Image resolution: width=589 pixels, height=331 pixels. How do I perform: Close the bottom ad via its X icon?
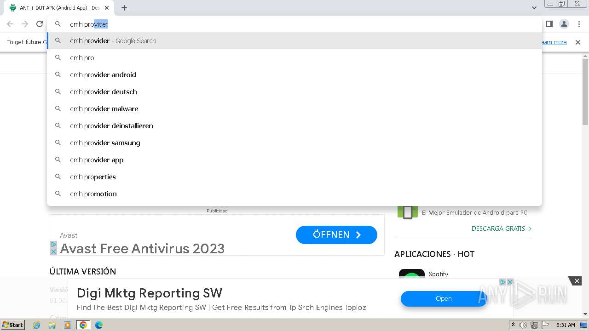click(x=510, y=282)
